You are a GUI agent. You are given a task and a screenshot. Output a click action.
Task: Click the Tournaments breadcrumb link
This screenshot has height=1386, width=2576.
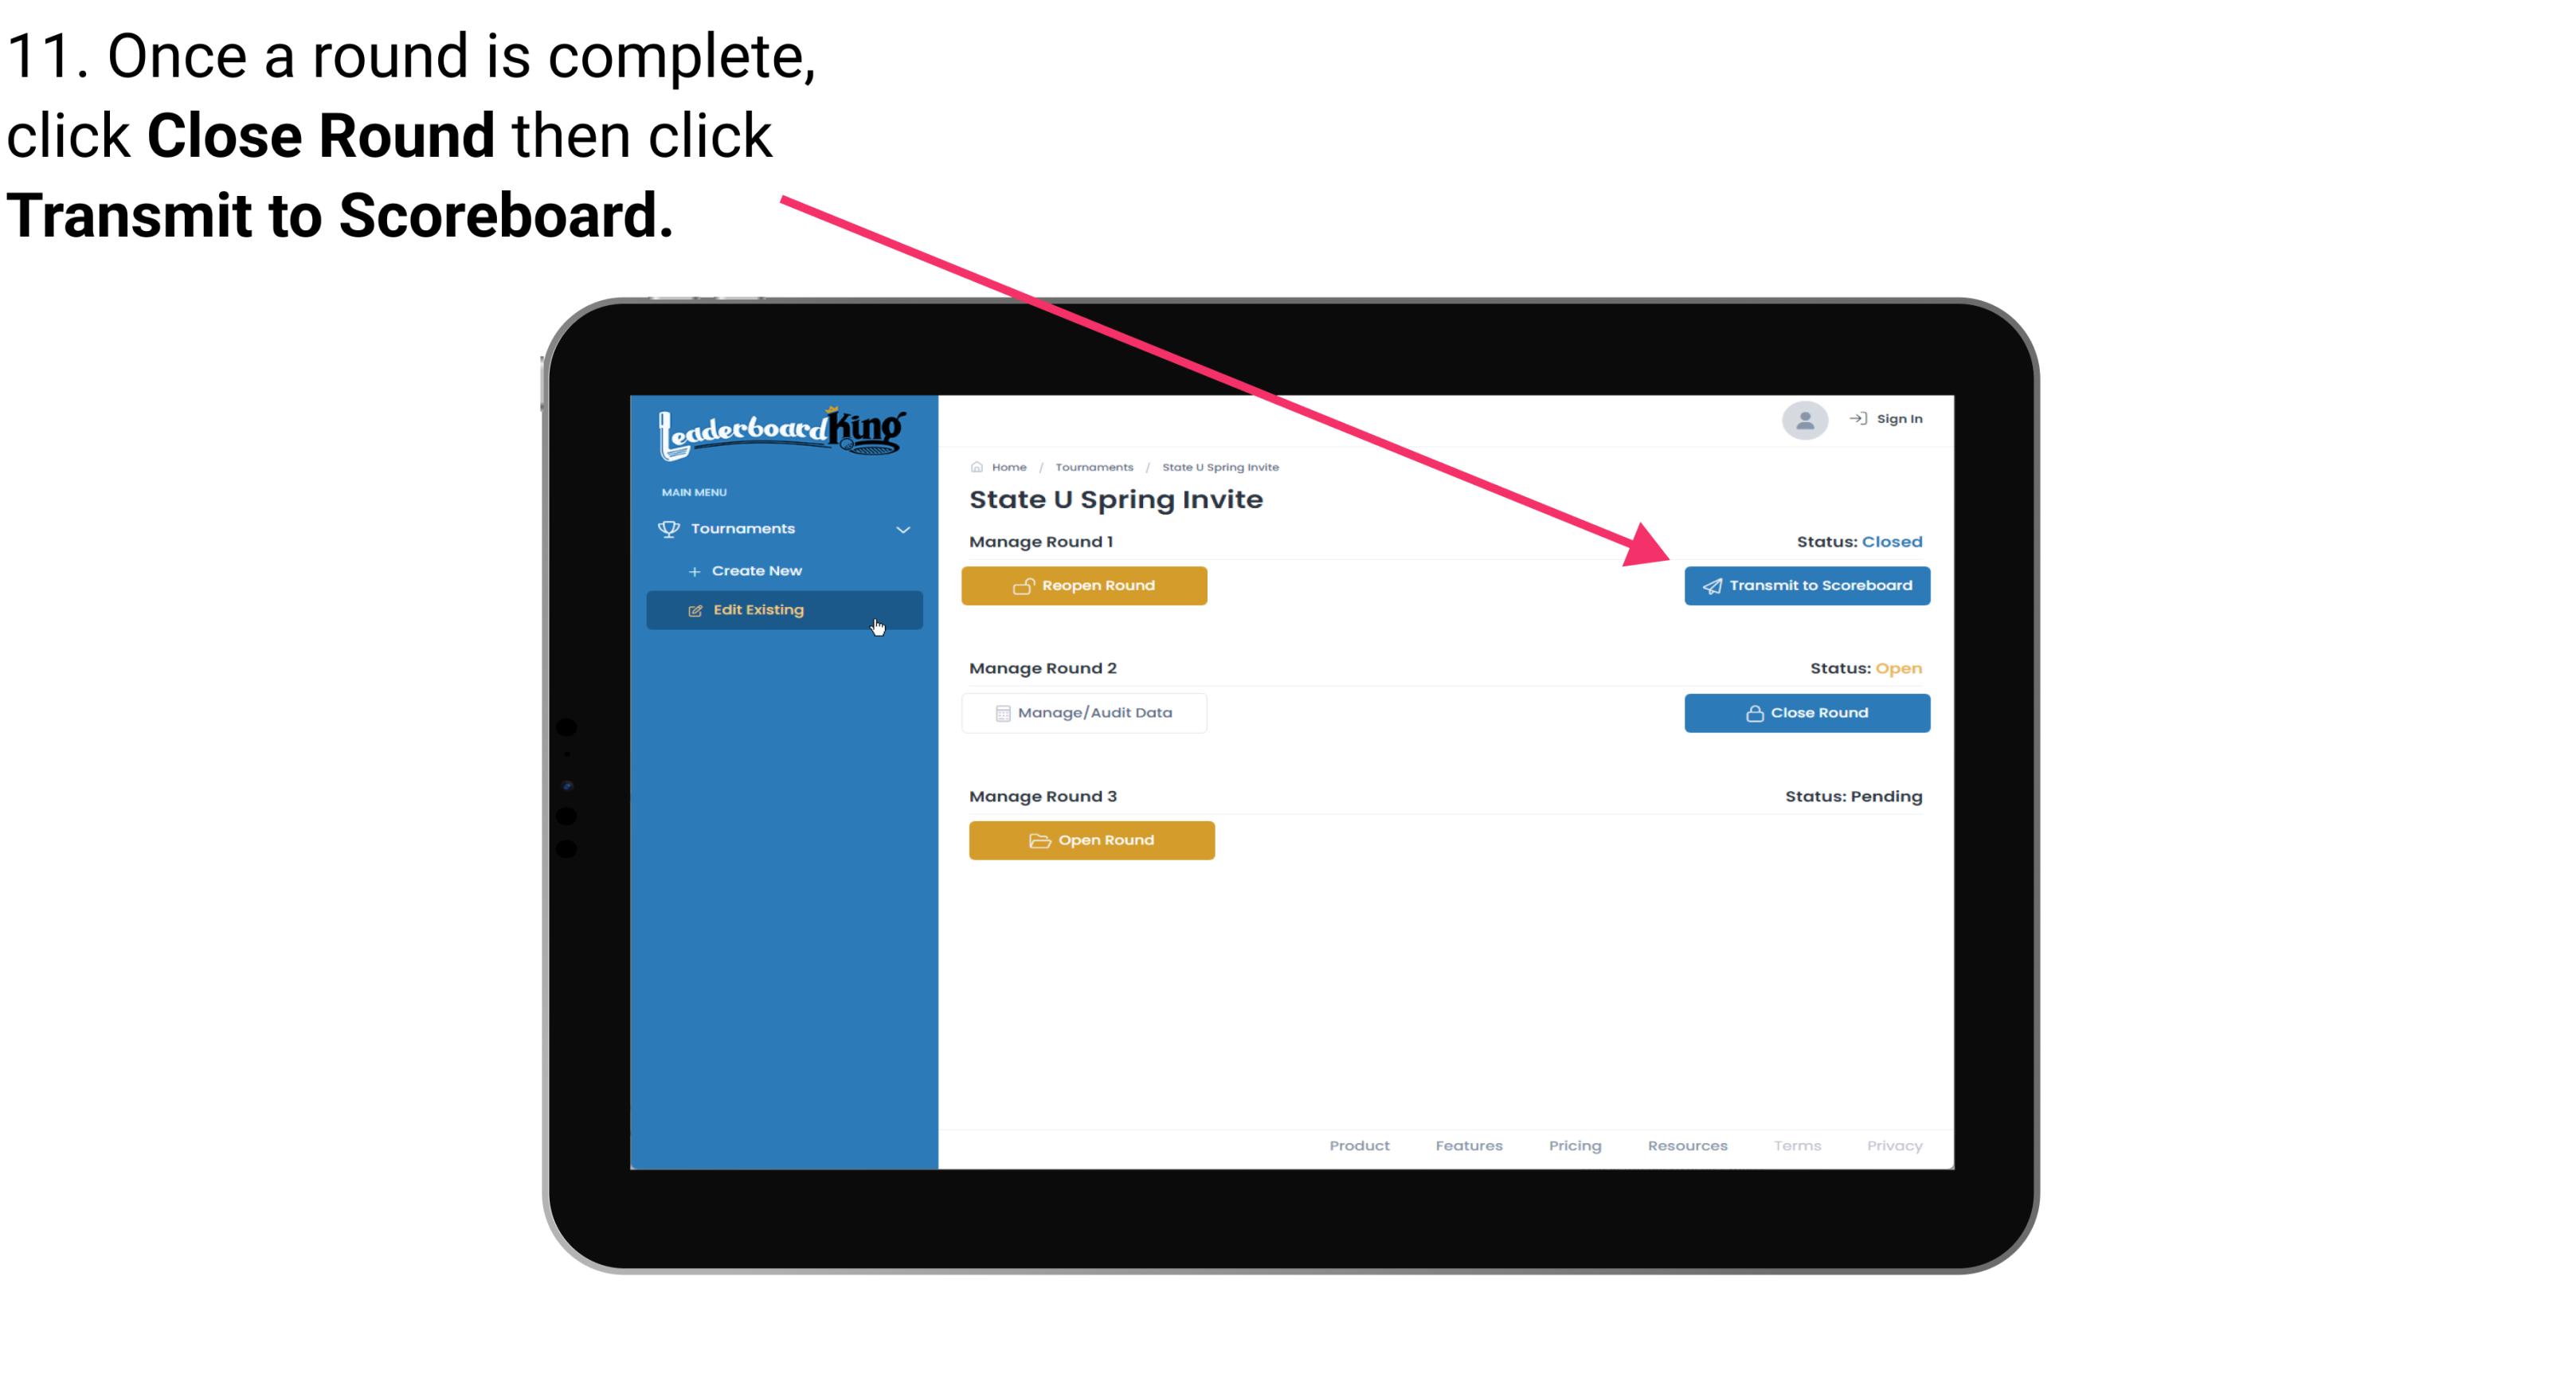click(1092, 464)
